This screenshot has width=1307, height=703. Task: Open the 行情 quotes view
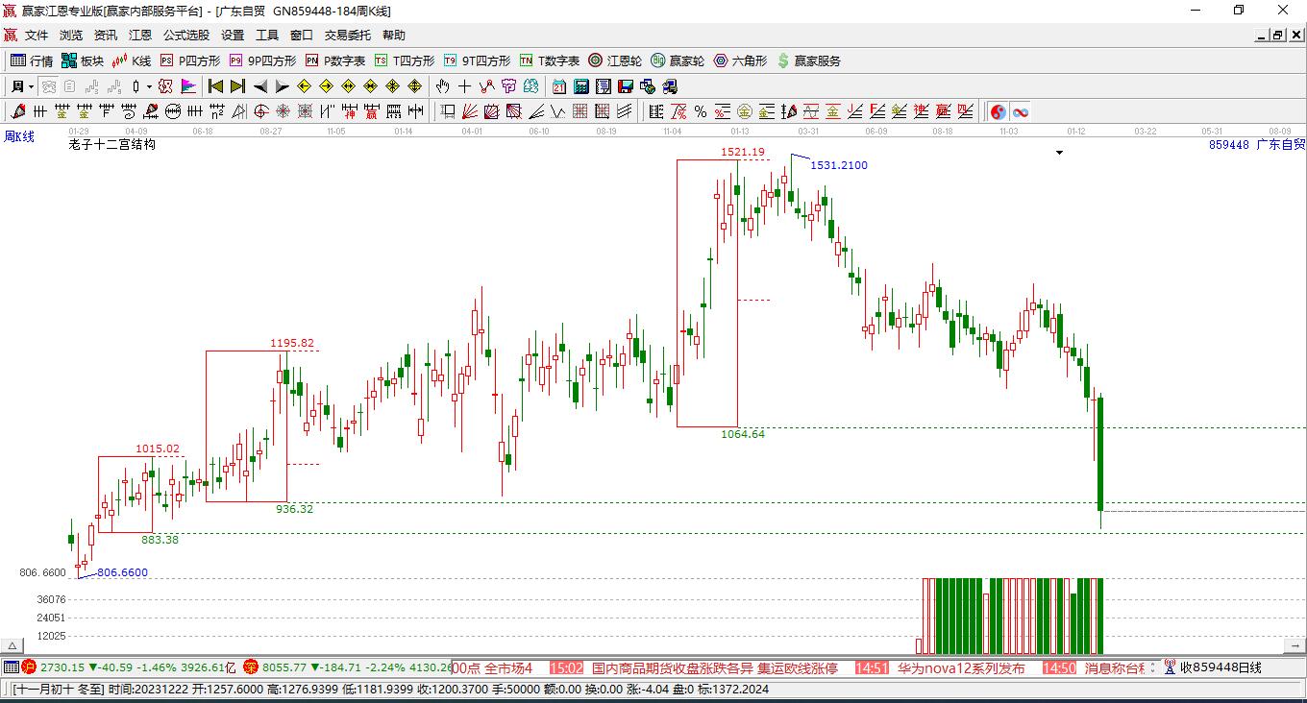tap(32, 61)
